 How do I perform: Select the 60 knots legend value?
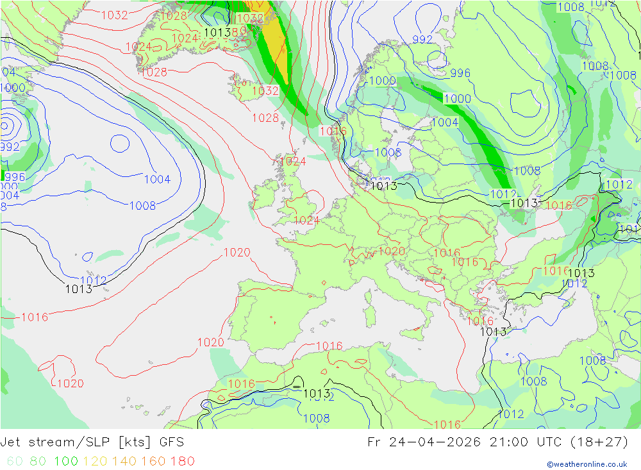coord(15,461)
